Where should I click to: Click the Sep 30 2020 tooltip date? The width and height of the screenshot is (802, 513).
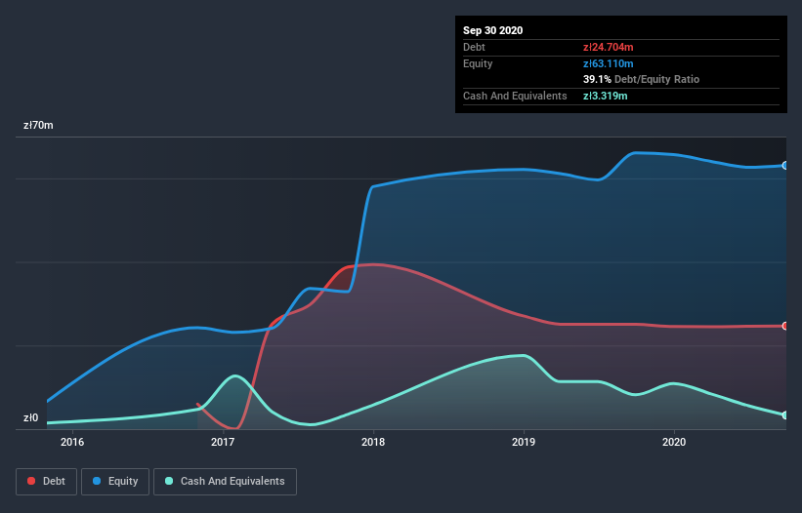(492, 30)
